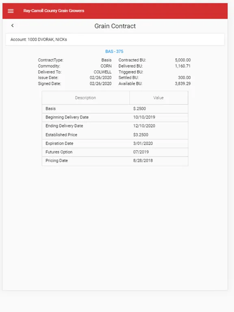Click the Available BU: label

coord(130,84)
